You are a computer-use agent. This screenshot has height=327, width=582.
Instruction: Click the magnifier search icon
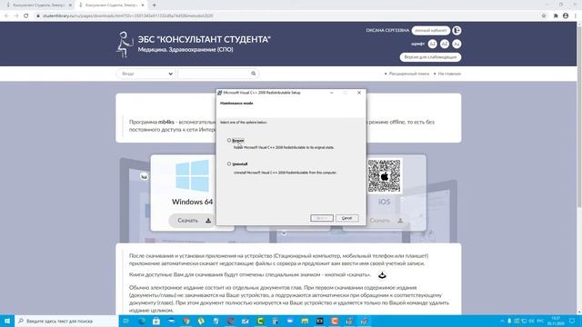coord(254,74)
